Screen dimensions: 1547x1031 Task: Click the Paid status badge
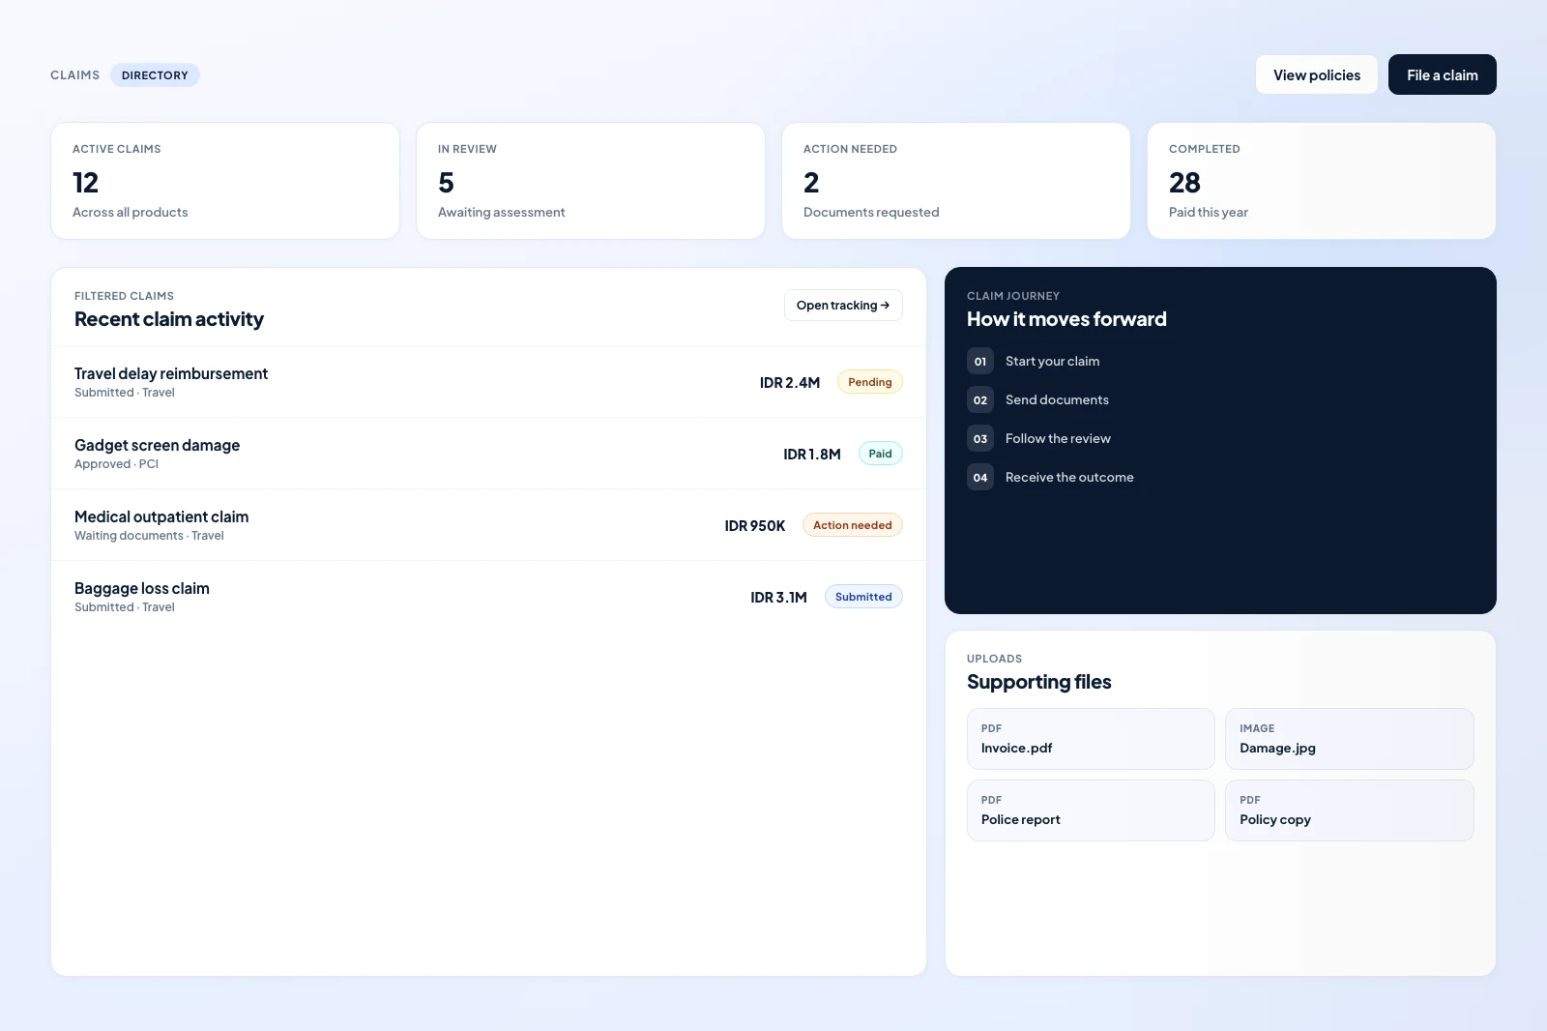coord(880,454)
